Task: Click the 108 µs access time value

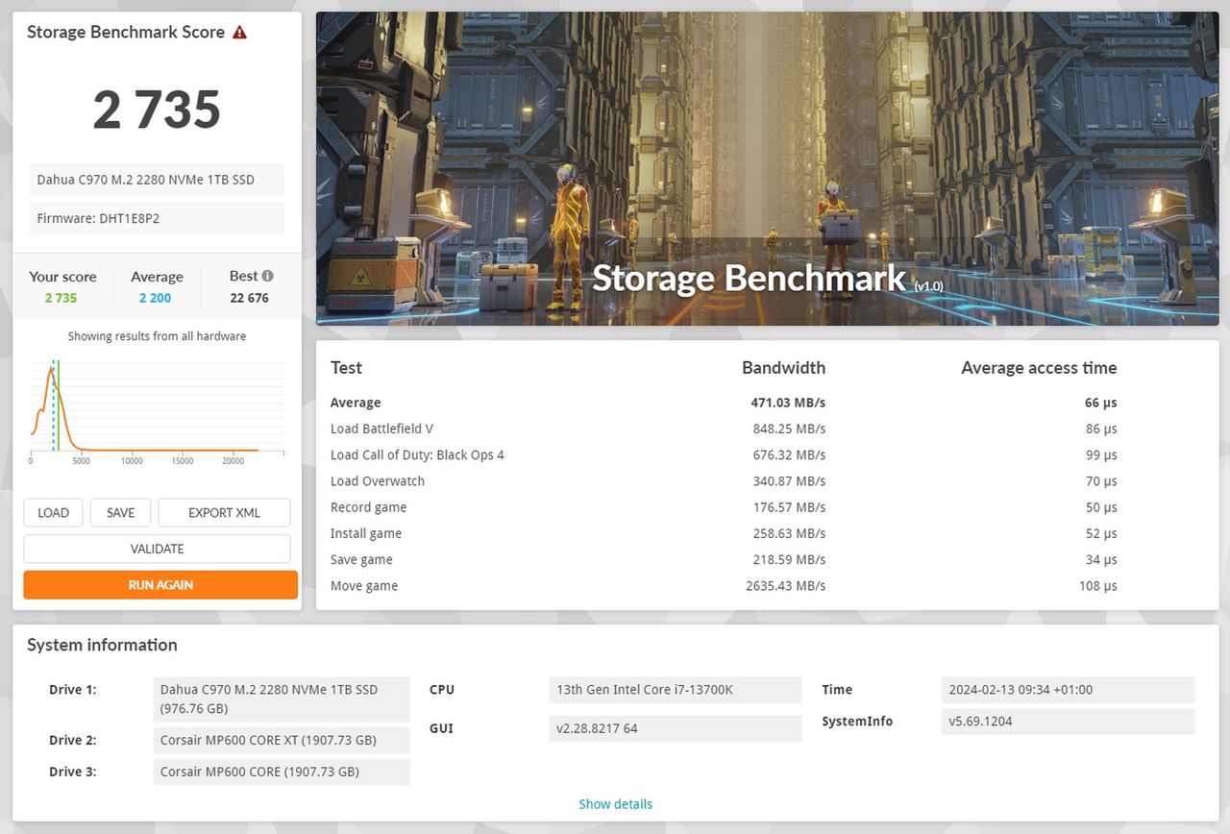Action: click(x=1097, y=586)
